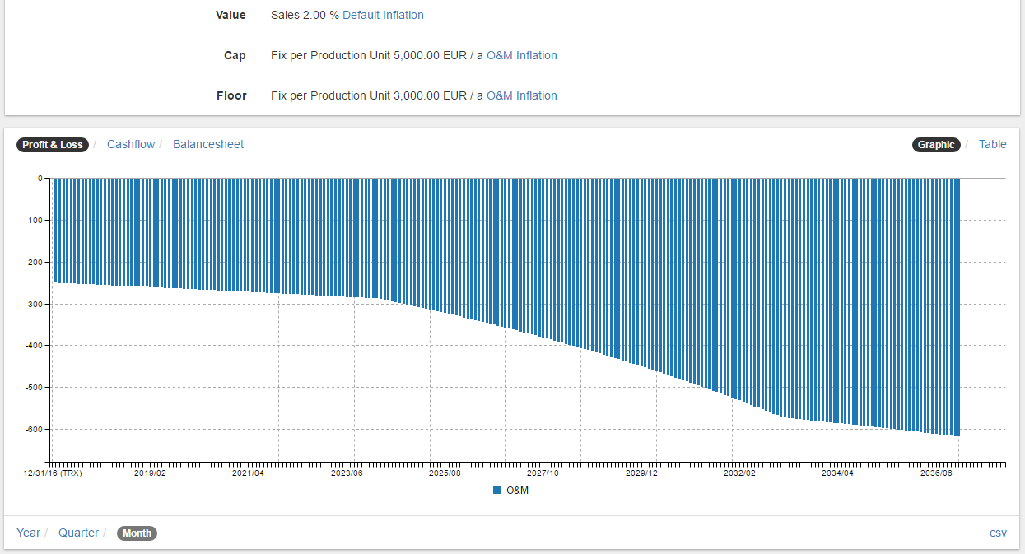Select the Profit & Loss tab
Viewport: 1025px width, 554px height.
coord(52,144)
